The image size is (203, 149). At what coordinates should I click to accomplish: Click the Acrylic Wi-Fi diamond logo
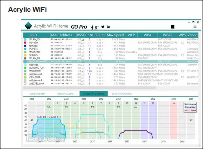pos(28,26)
